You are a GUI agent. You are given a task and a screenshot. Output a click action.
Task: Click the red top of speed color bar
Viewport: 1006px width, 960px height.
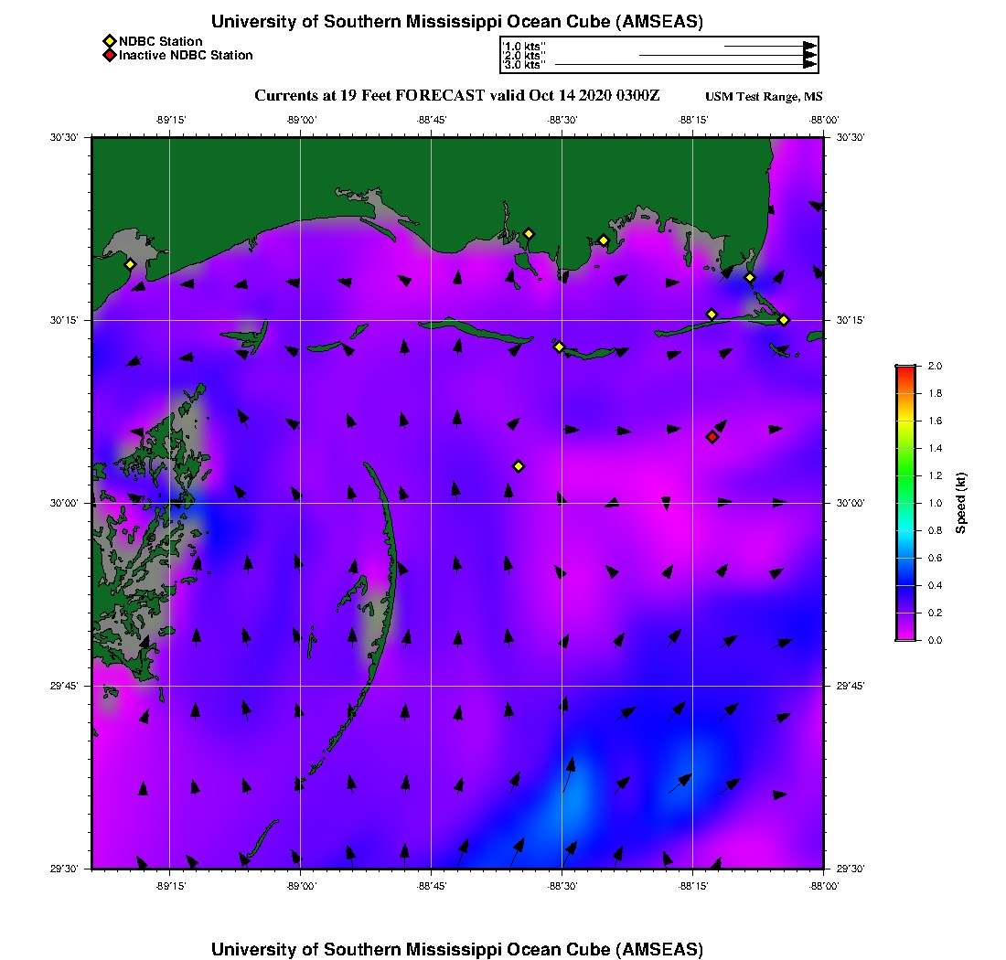905,368
